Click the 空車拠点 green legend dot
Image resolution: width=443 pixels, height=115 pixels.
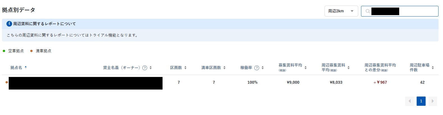click(4, 51)
